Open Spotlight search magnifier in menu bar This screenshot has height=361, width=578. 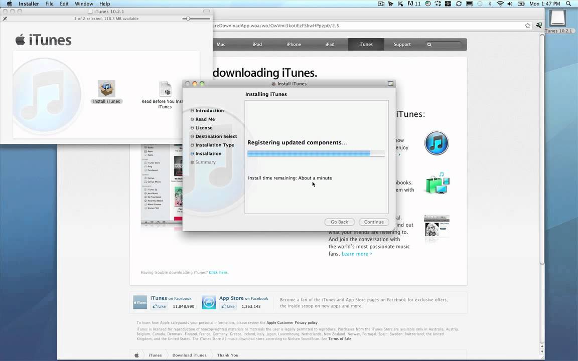click(568, 4)
